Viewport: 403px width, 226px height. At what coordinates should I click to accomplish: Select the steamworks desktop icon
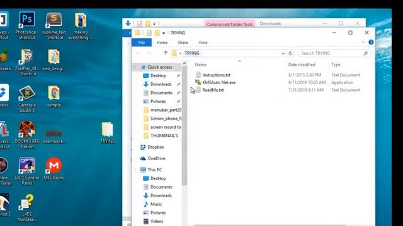tap(54, 133)
